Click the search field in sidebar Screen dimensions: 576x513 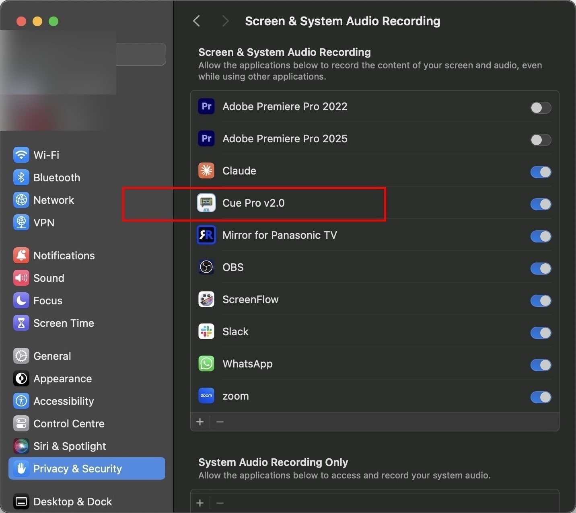(141, 54)
